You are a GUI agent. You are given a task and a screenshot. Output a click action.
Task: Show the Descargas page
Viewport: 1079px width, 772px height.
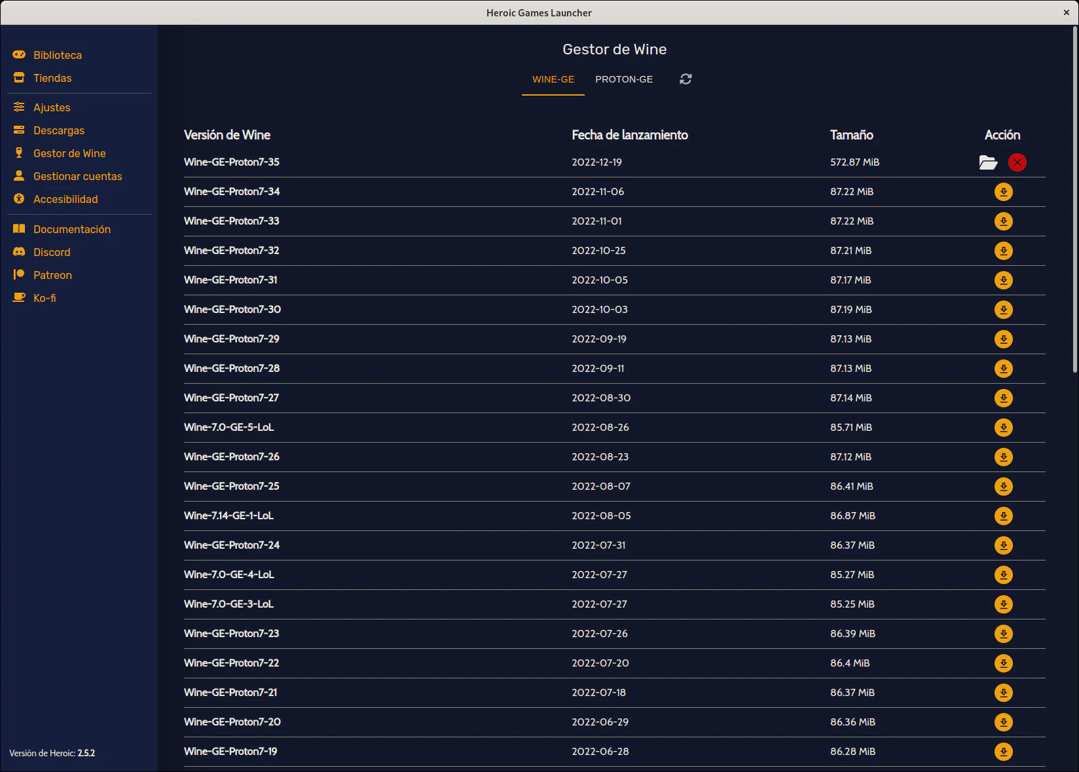pos(59,130)
